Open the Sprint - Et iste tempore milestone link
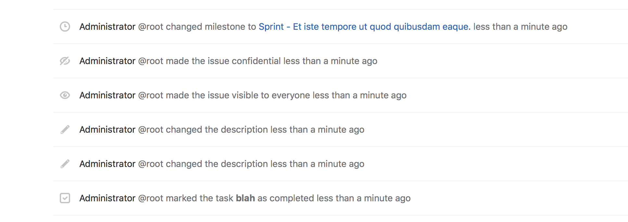Screen dimensions: 628x222 click(x=364, y=27)
